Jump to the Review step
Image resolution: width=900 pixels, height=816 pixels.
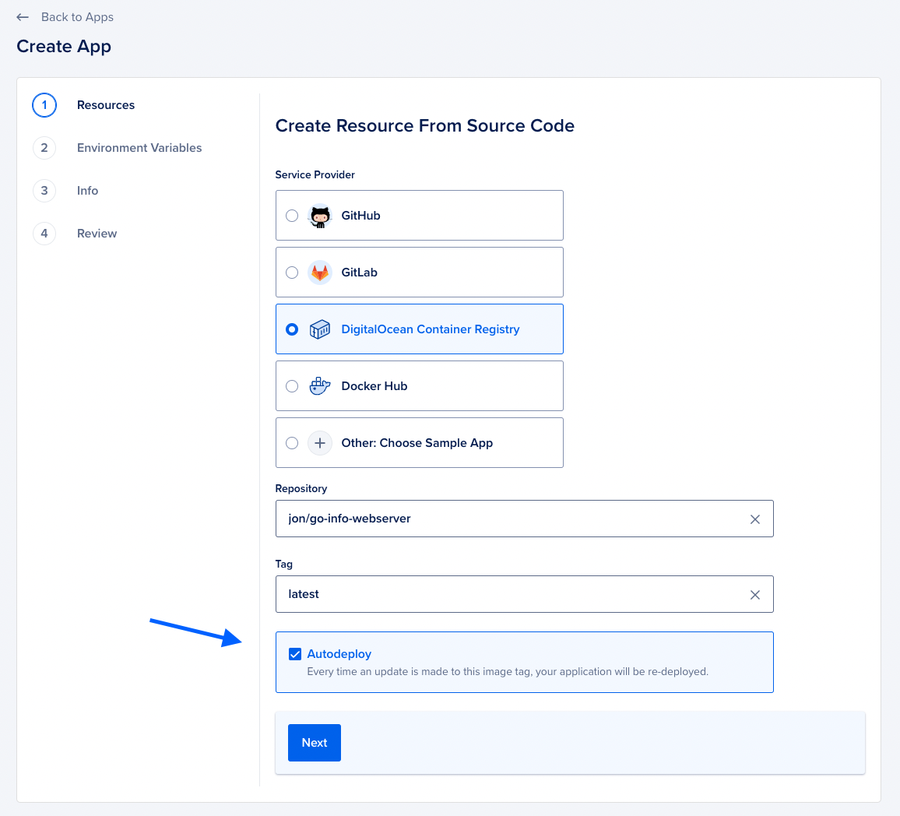(97, 233)
